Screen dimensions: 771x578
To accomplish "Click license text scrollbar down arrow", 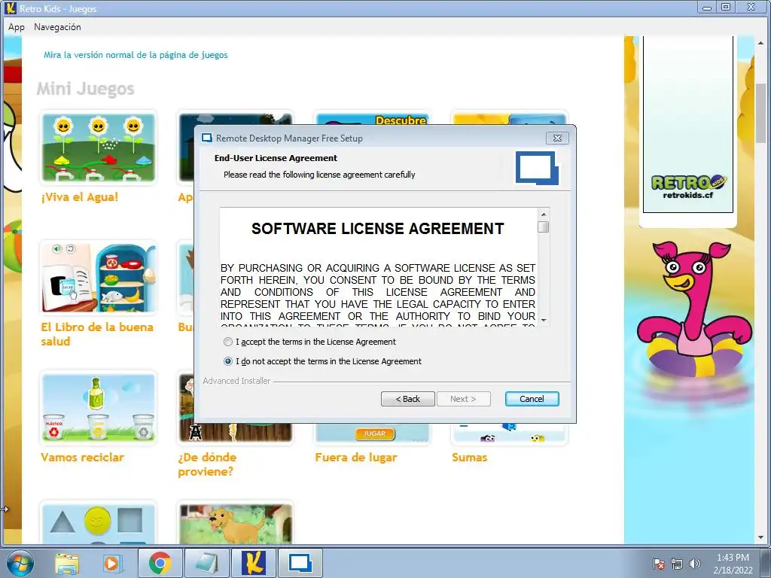I will 544,320.
